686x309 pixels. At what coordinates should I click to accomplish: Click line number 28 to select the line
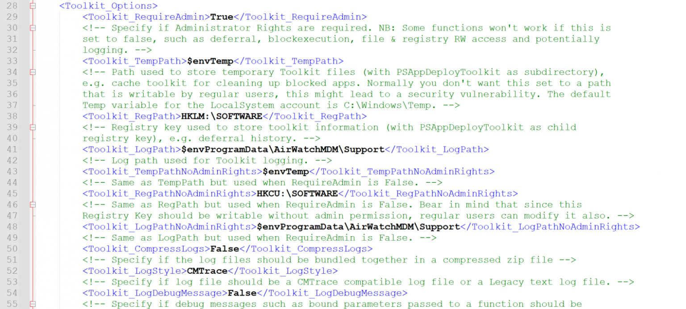(12, 6)
